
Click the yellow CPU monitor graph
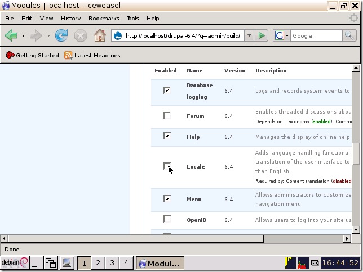(290, 263)
